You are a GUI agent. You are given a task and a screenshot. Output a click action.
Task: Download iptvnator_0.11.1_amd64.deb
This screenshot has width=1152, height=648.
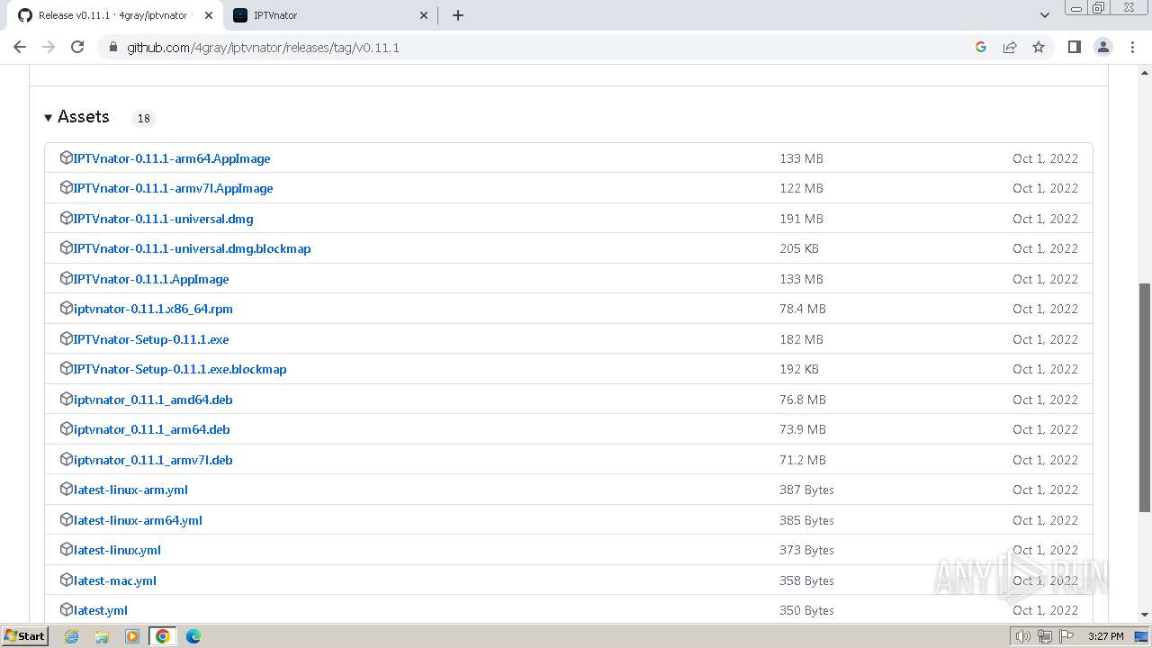pos(153,400)
